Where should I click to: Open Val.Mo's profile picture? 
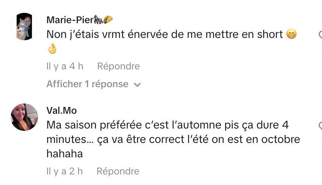coord(24,117)
